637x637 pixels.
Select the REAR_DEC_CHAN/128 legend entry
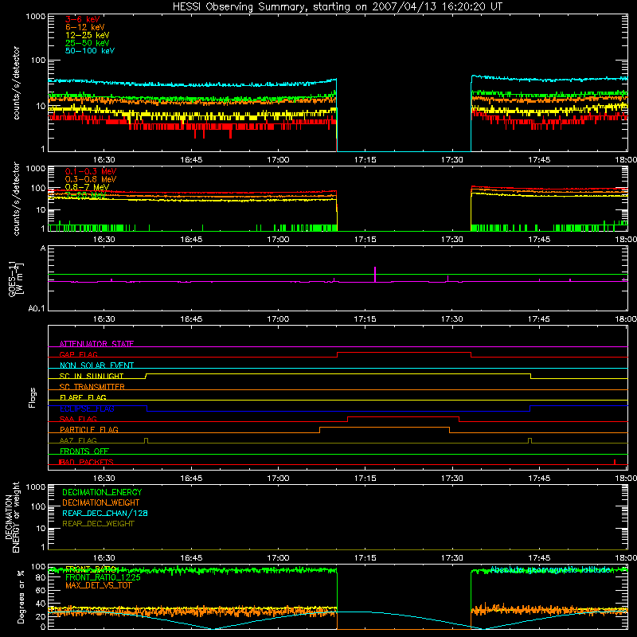(105, 513)
